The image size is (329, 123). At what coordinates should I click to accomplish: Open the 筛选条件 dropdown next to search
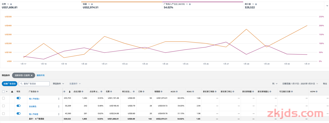click(58, 84)
